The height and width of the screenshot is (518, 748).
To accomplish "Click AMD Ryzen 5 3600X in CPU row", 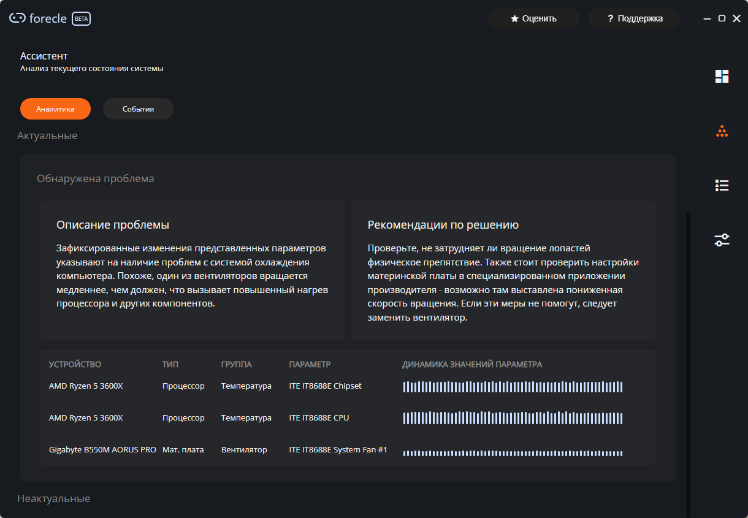I will (86, 418).
